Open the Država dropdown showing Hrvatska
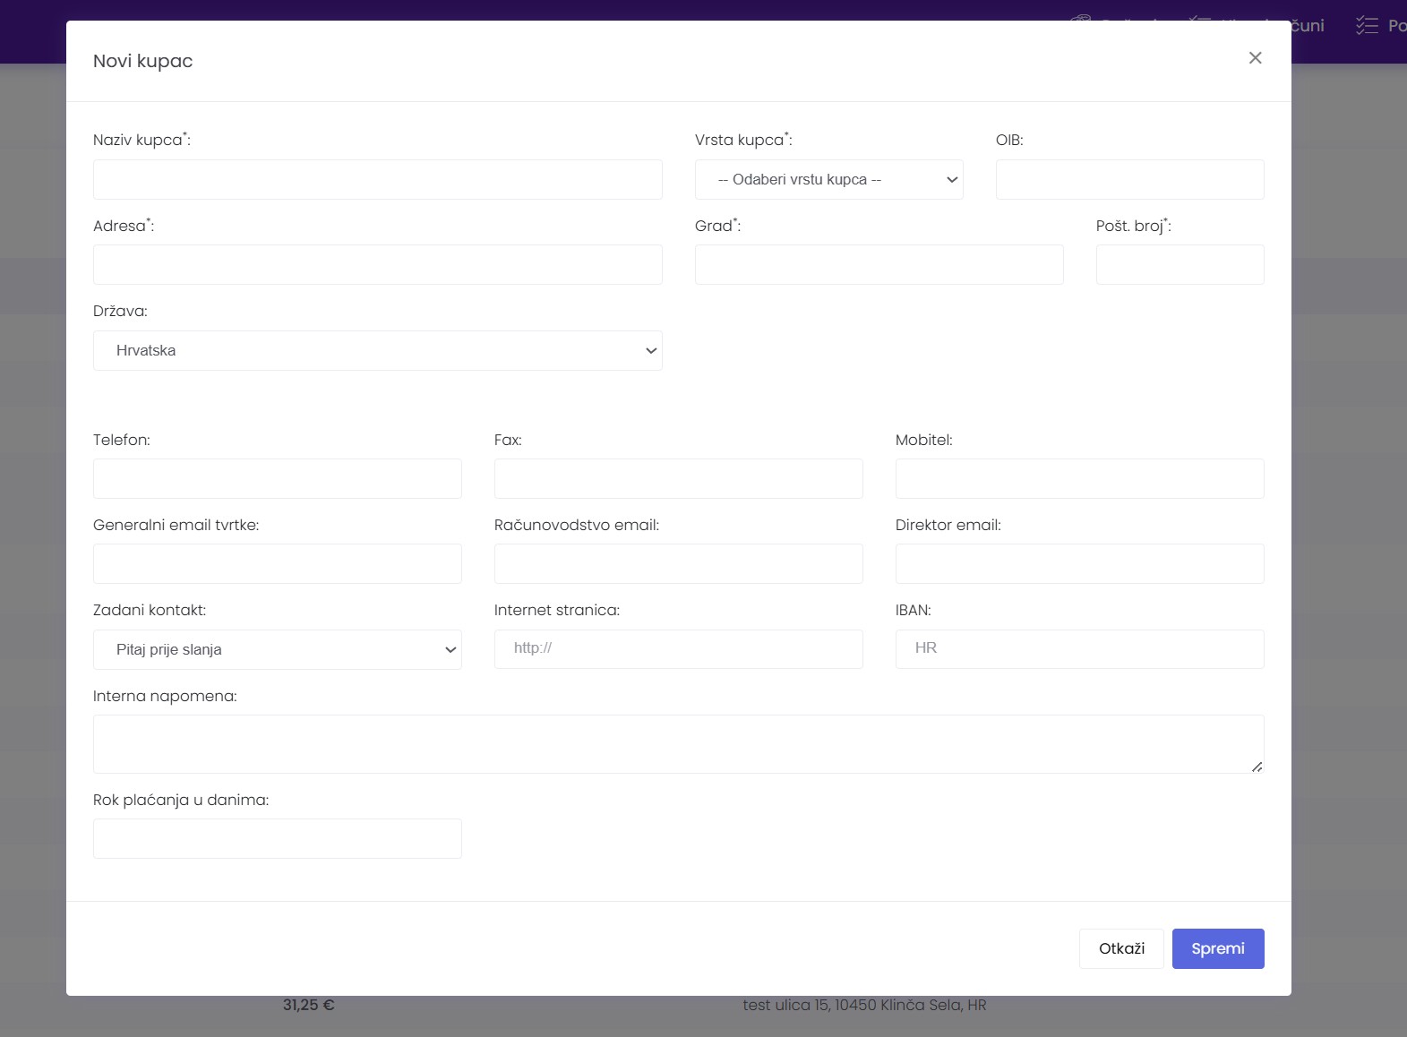The width and height of the screenshot is (1407, 1037). 378,350
